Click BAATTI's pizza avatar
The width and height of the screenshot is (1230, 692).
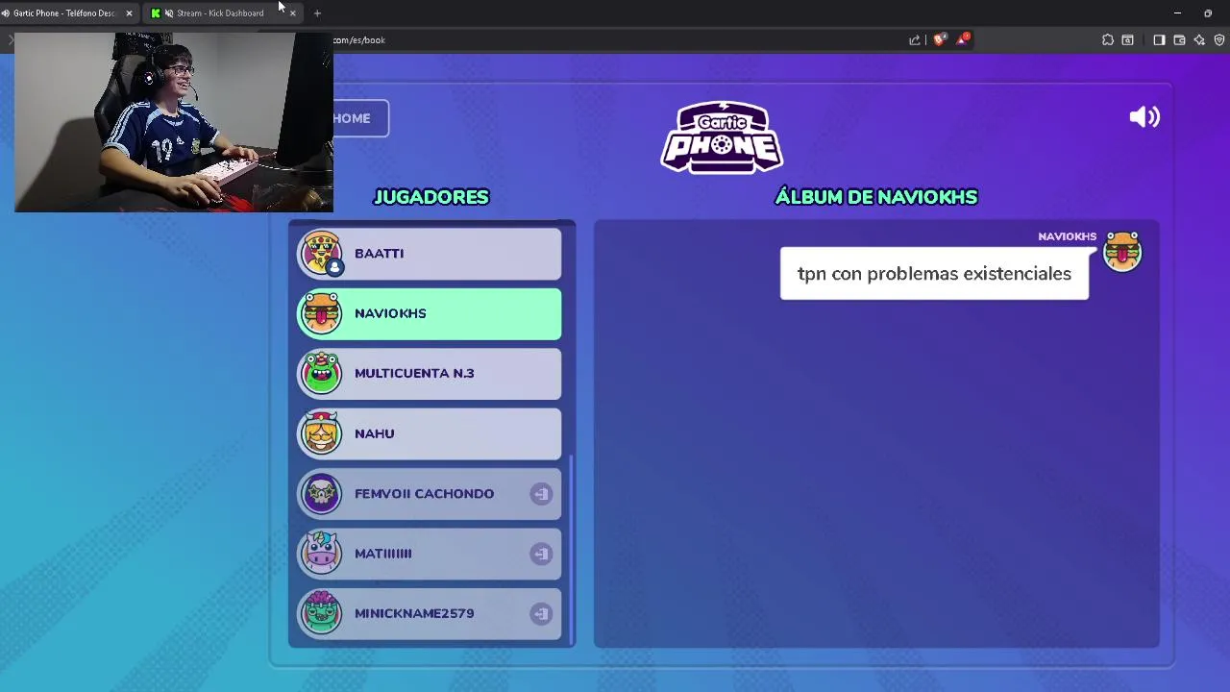coord(321,253)
